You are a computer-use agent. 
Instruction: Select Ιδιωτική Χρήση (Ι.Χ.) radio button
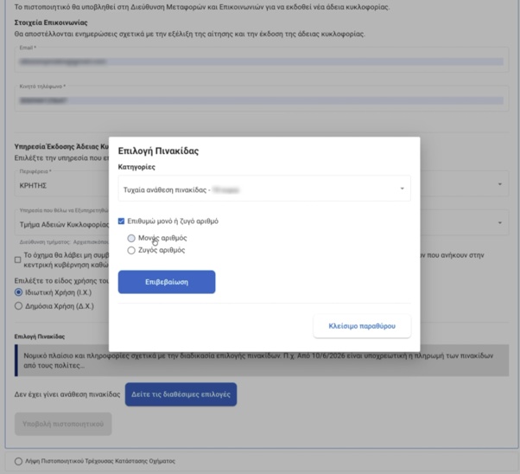[19, 292]
